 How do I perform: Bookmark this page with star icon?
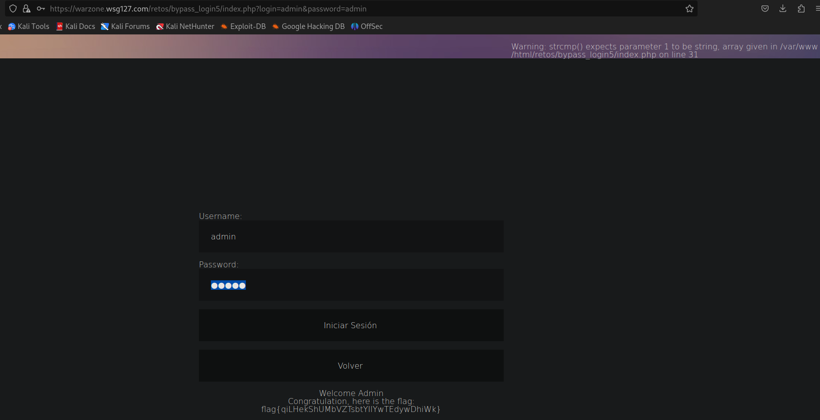[690, 8]
